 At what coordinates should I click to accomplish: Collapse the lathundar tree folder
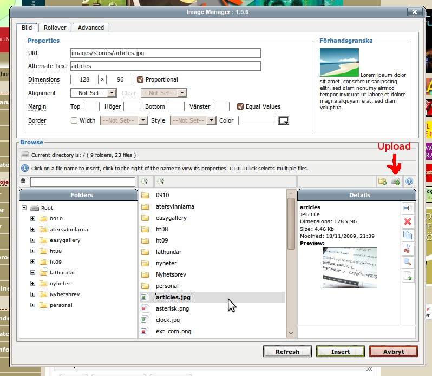(33, 272)
